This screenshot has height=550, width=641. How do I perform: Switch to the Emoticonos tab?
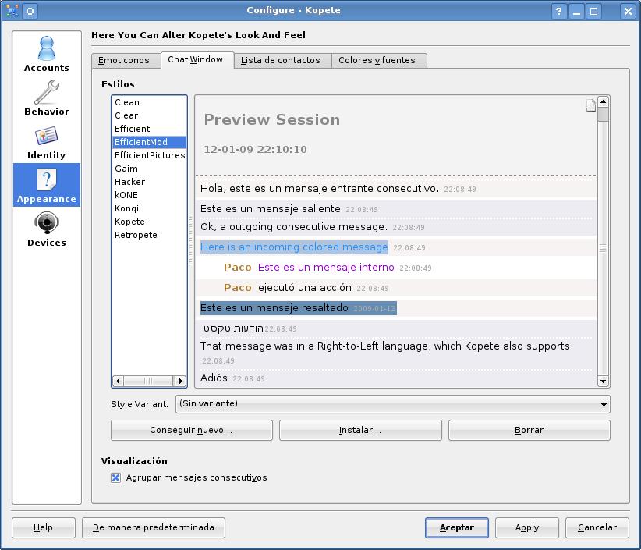coord(124,60)
